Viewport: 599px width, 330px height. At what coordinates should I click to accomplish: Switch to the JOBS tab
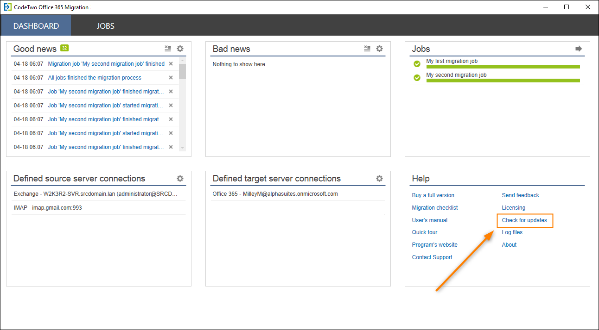click(106, 26)
